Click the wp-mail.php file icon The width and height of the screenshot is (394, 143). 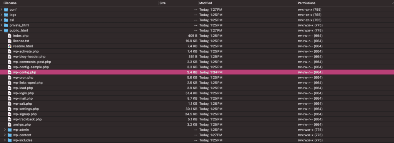coord(10,99)
